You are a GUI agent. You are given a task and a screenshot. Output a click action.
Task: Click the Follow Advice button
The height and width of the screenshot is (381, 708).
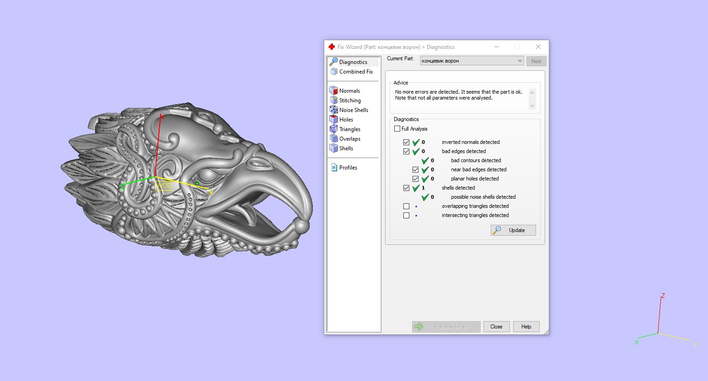(x=446, y=327)
